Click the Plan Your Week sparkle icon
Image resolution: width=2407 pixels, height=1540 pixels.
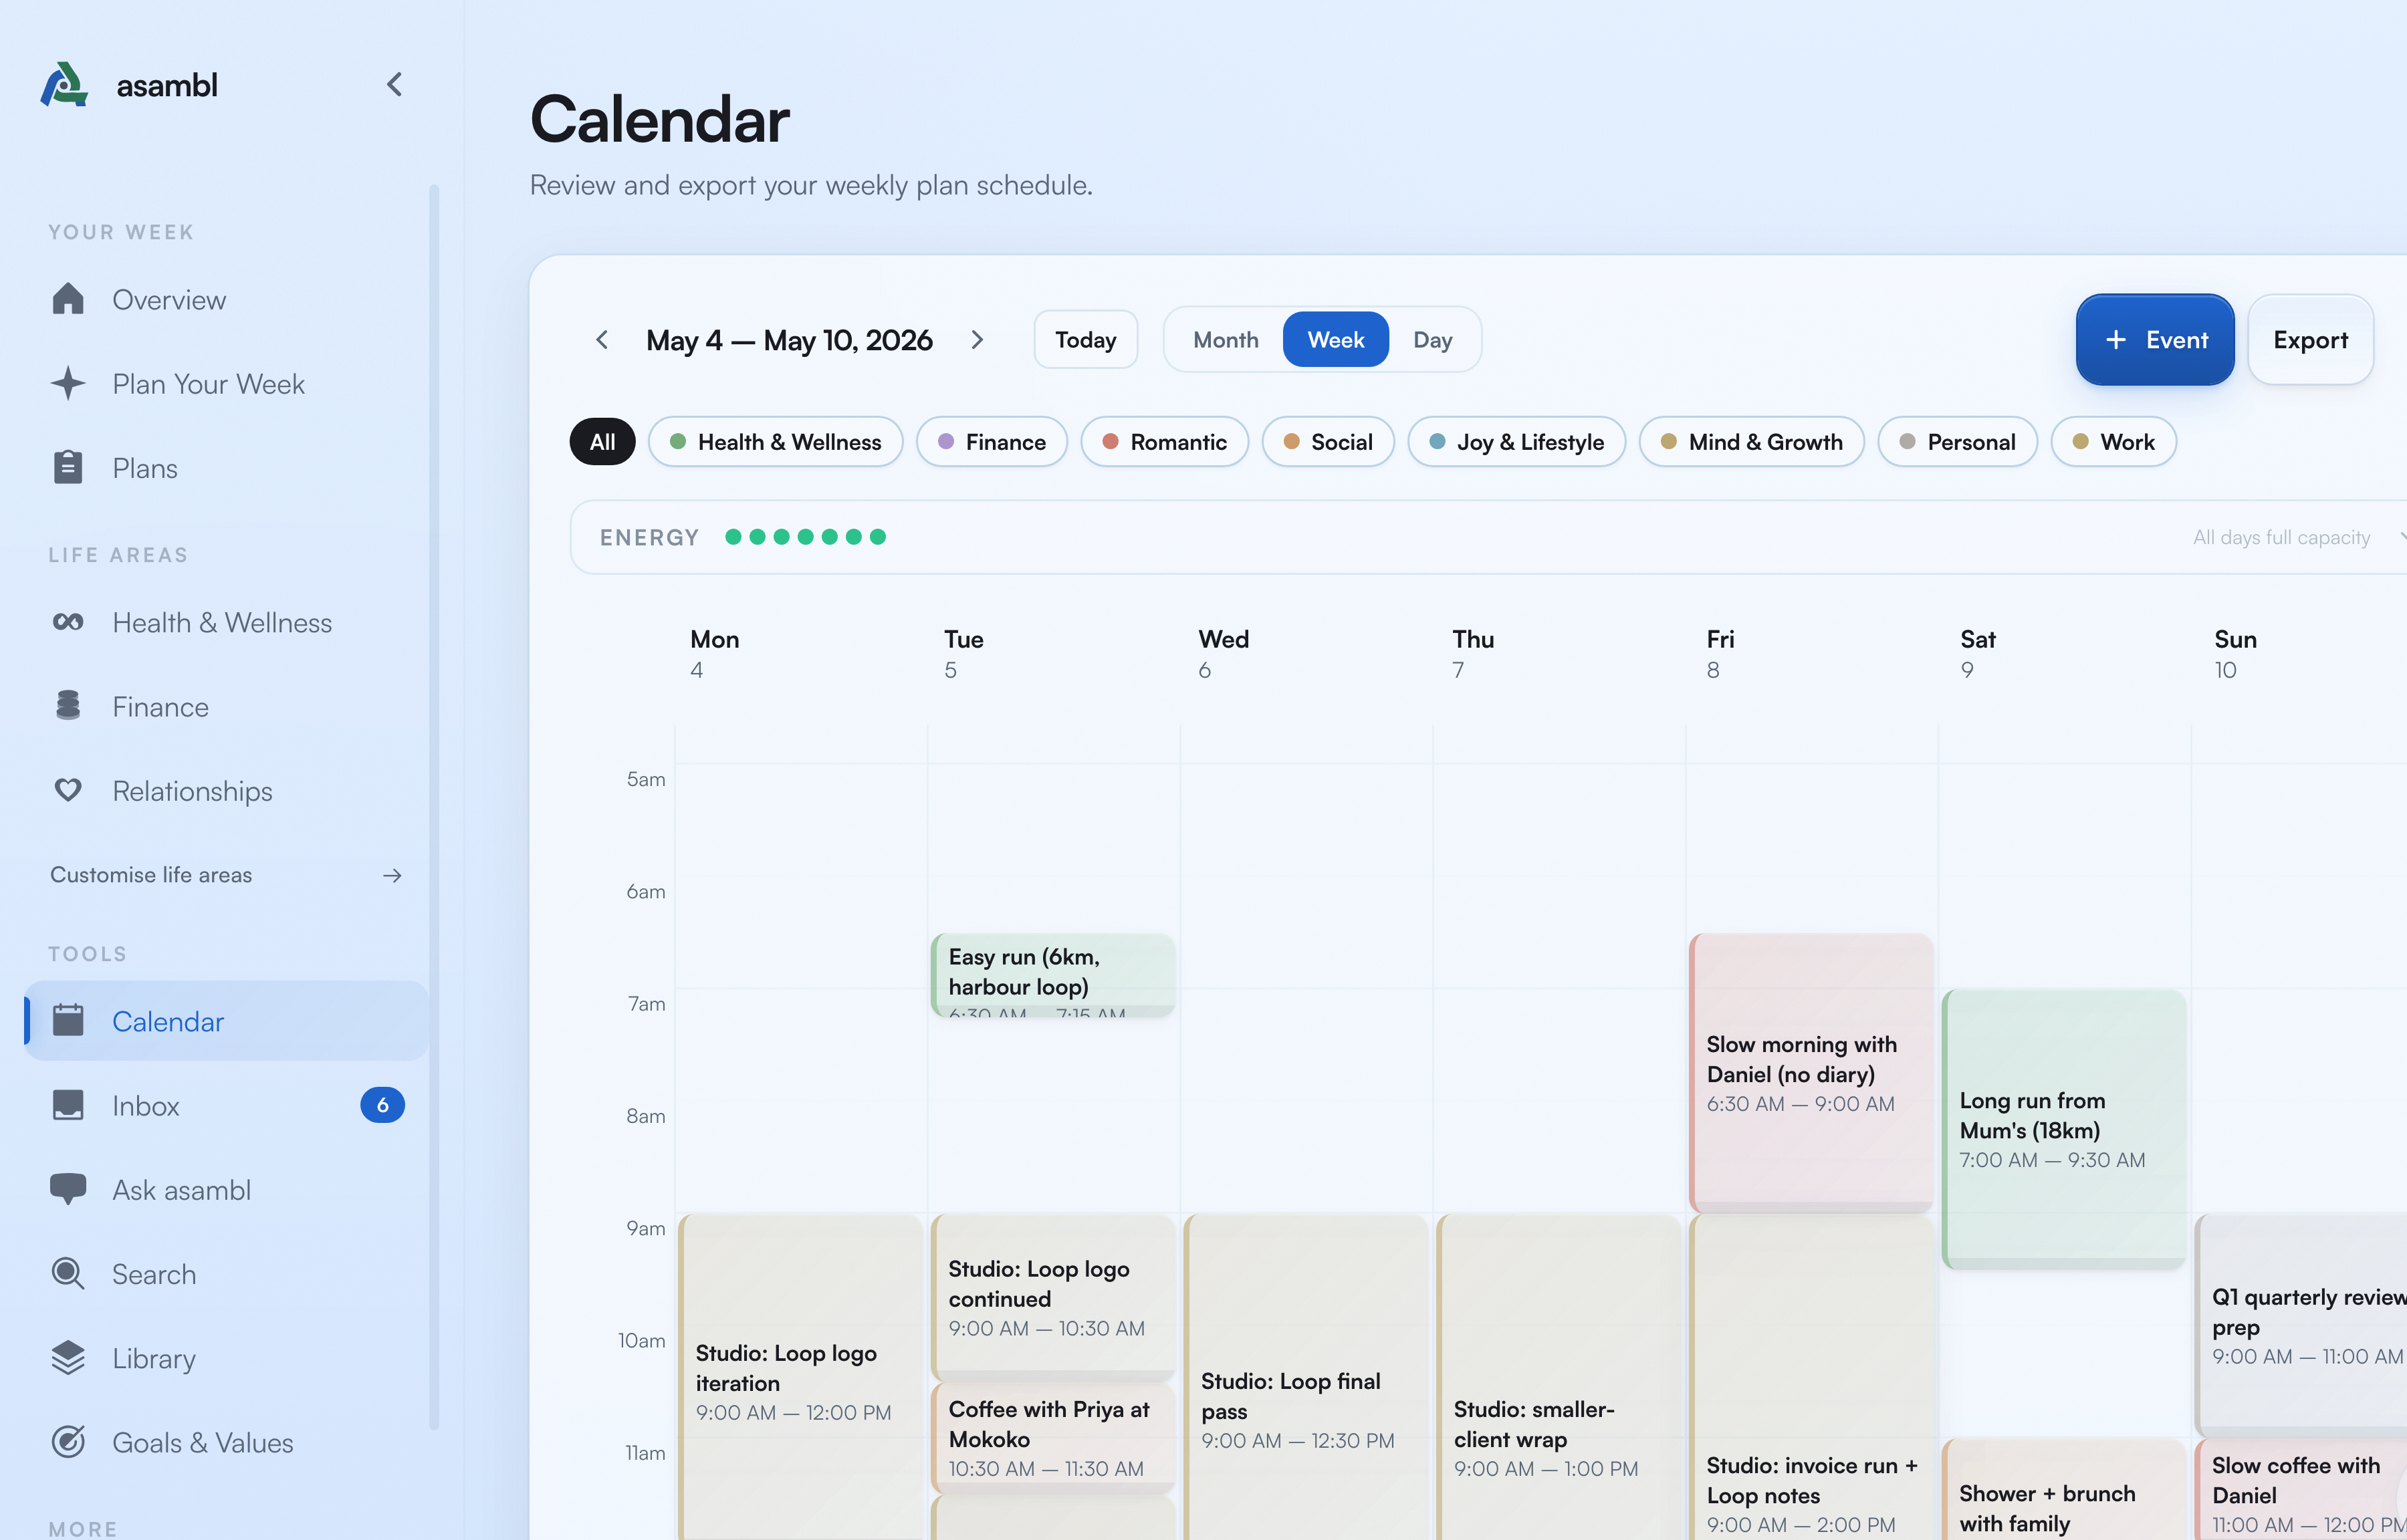tap(68, 383)
